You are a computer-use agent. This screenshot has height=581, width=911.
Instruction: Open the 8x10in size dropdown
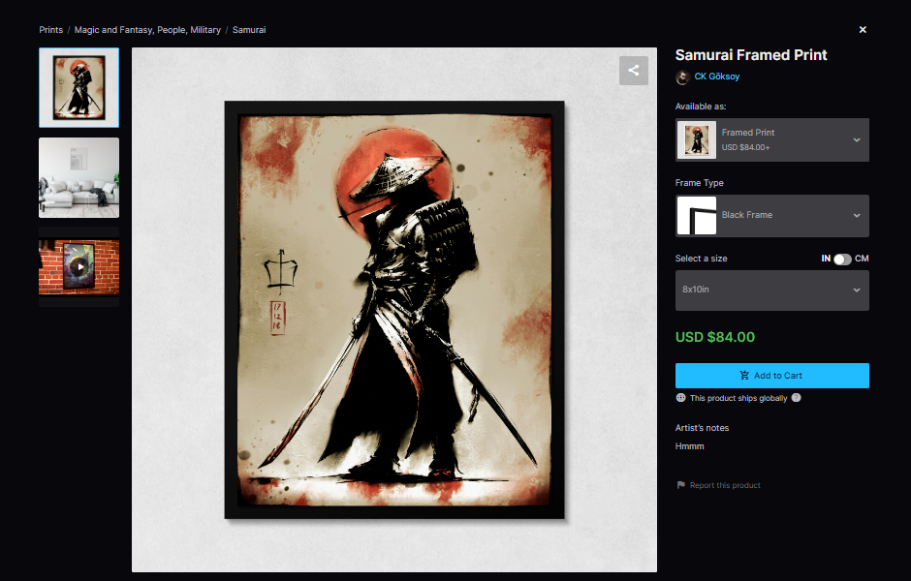click(772, 290)
